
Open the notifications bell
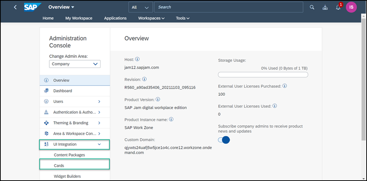pyautogui.click(x=338, y=7)
